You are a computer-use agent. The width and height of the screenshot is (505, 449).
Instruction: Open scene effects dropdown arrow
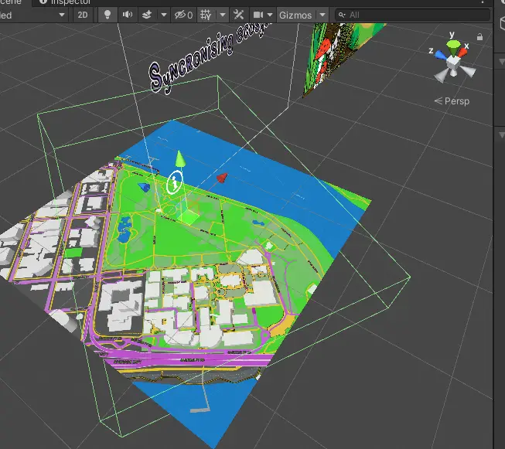click(x=162, y=15)
